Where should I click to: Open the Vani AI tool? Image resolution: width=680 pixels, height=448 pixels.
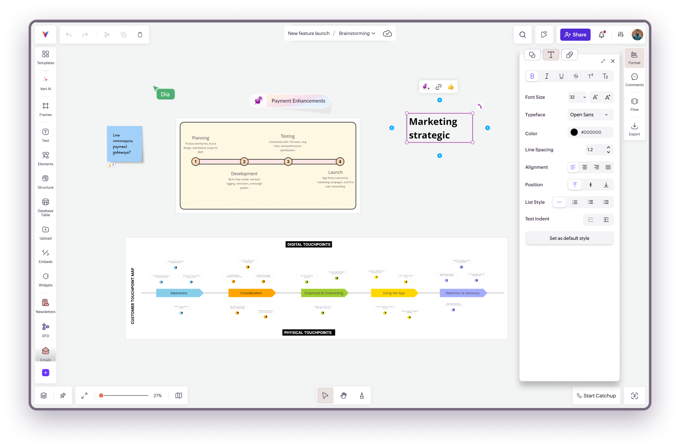point(45,83)
